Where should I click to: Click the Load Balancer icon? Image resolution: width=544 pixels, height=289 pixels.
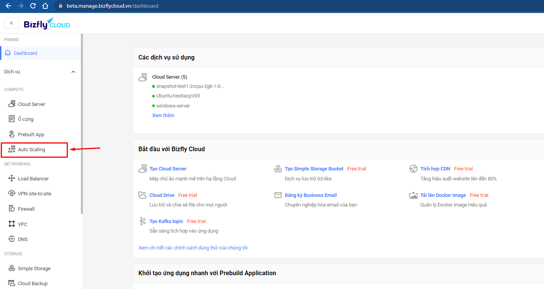pyautogui.click(x=12, y=178)
